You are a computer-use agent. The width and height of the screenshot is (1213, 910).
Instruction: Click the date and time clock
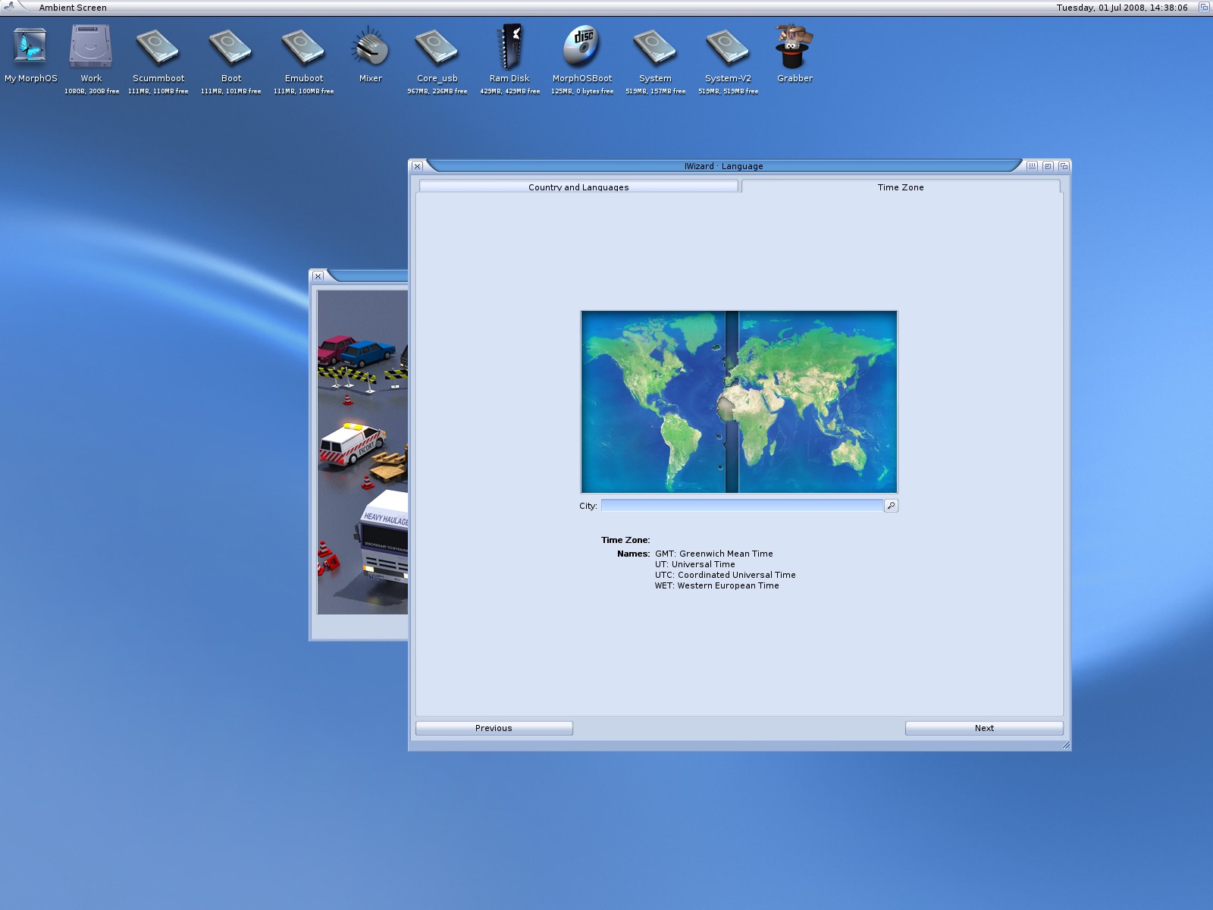1122,8
